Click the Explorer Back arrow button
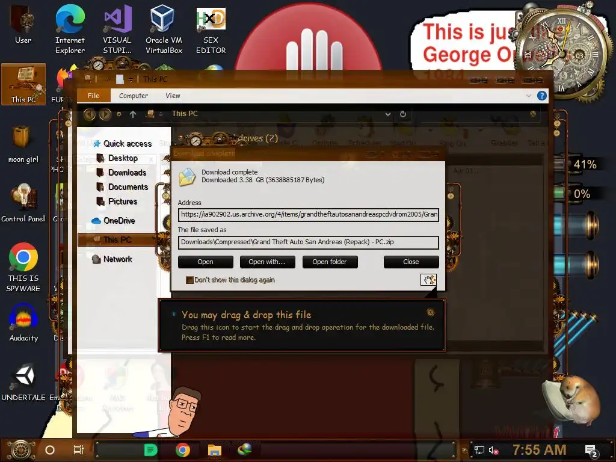Viewport: 616px width, 462px height. [89, 114]
